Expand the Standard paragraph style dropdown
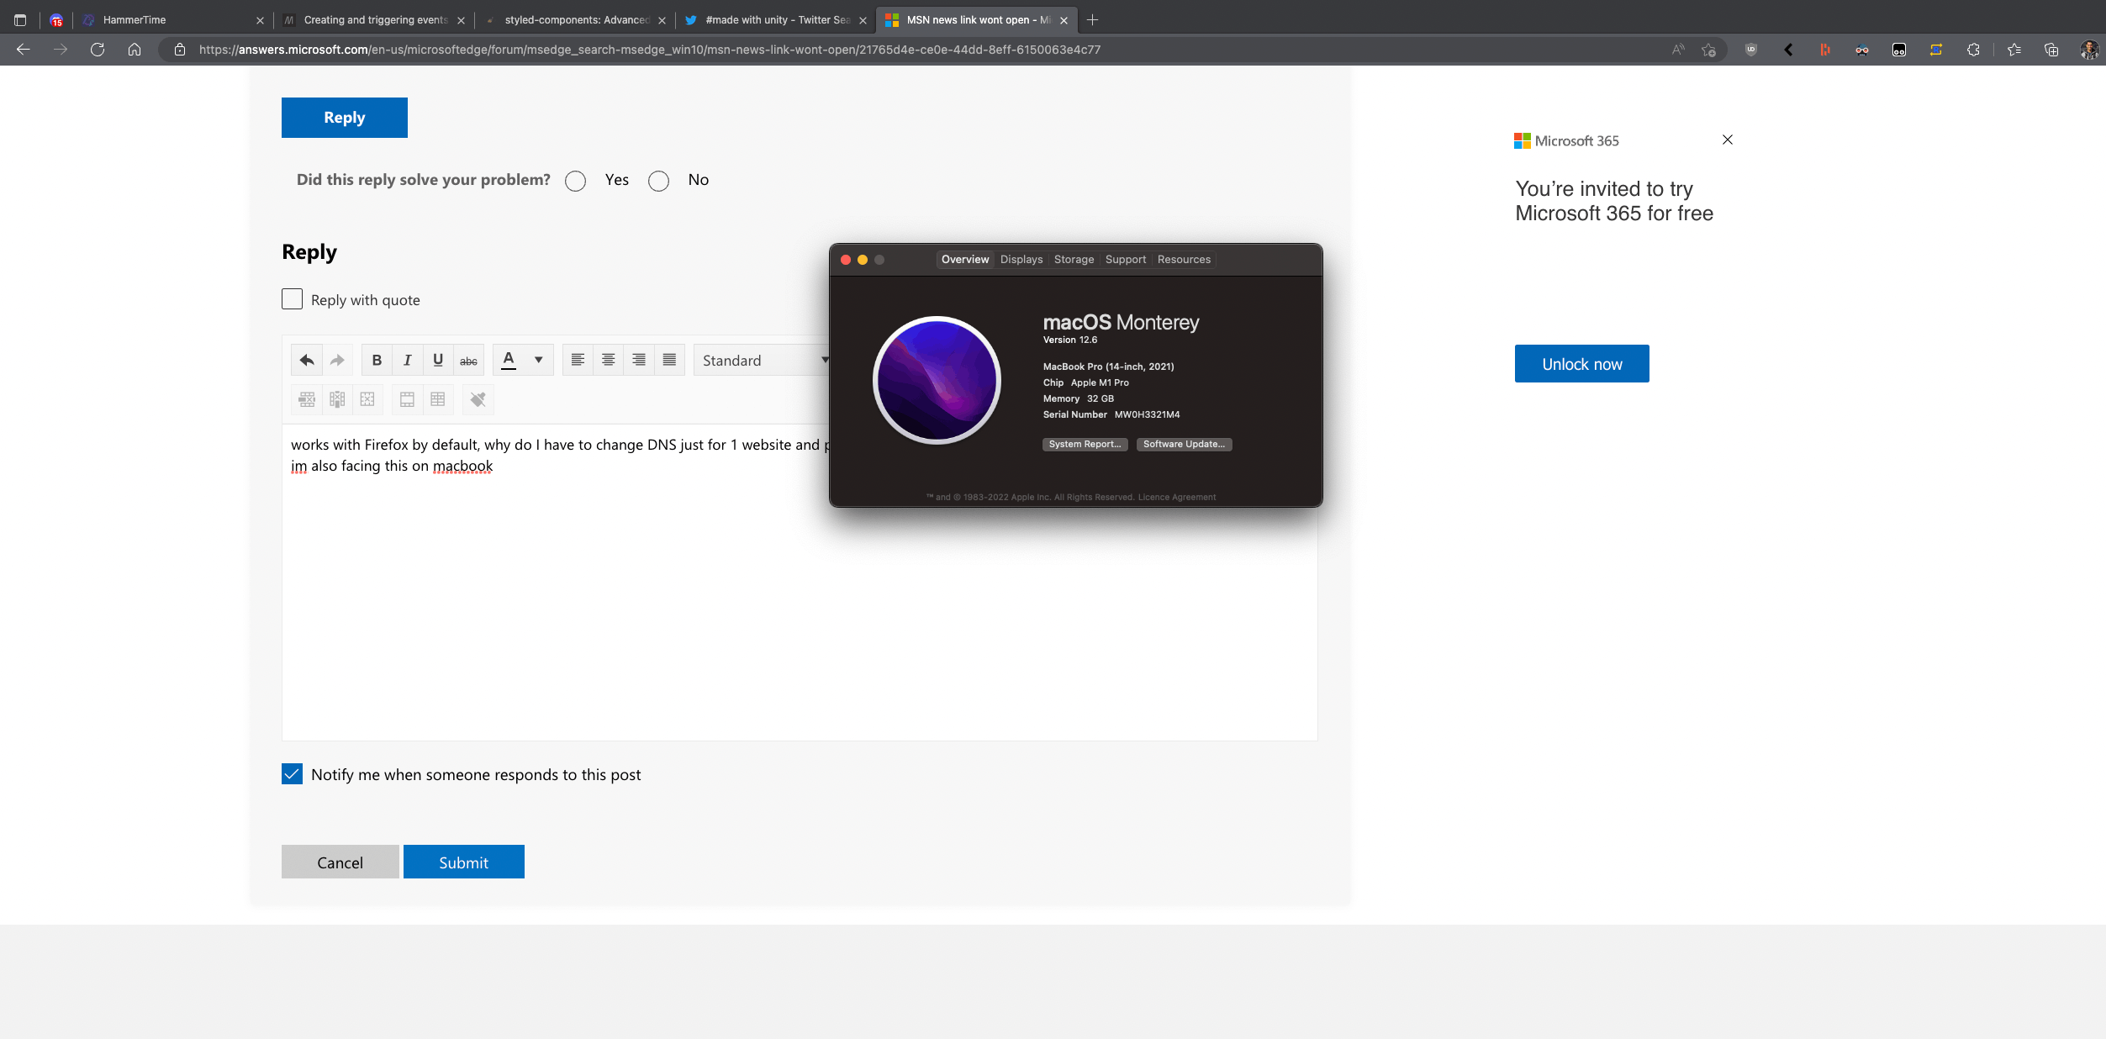The width and height of the screenshot is (2106, 1039). click(761, 360)
